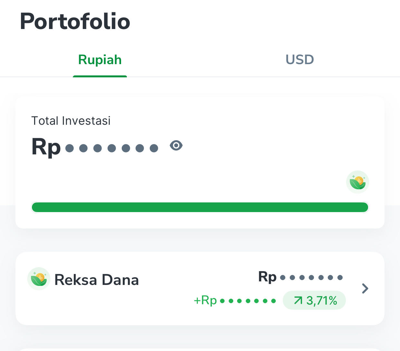The width and height of the screenshot is (400, 351).
Task: Open the Reksa Dana label
Action: pos(97,280)
